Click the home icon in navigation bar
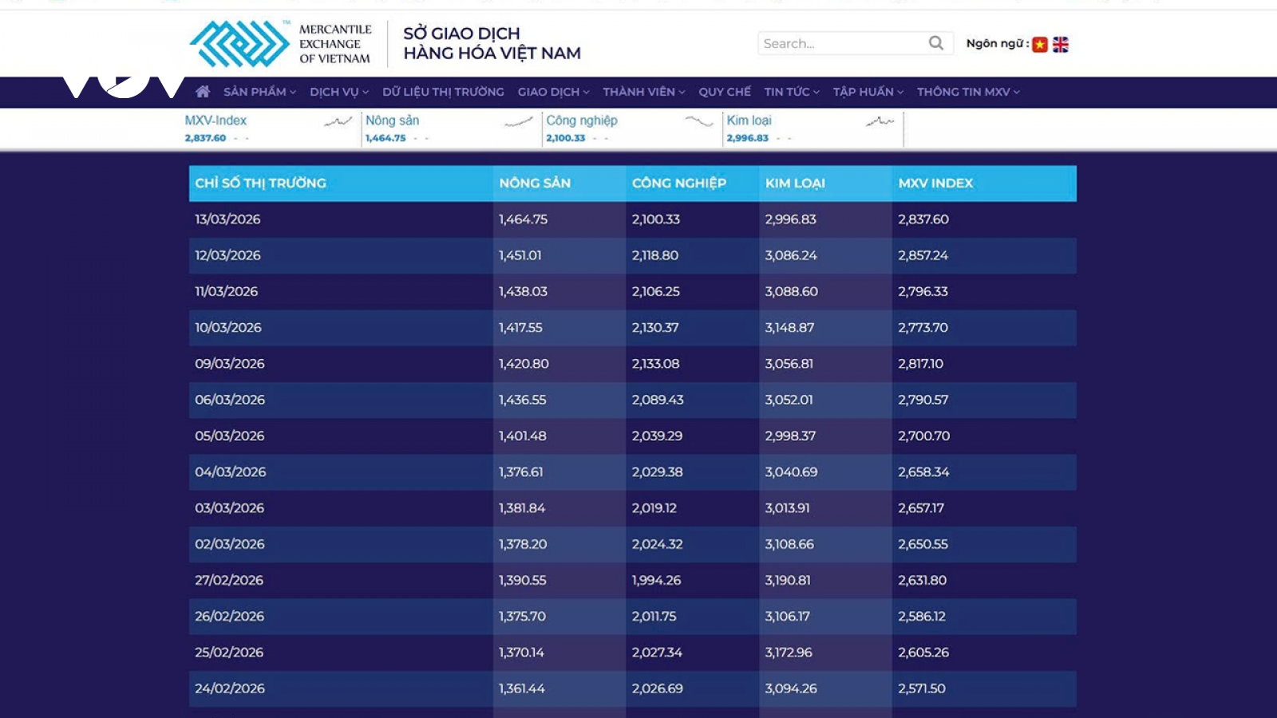Screen dimensions: 1277x718 pyautogui.click(x=203, y=92)
